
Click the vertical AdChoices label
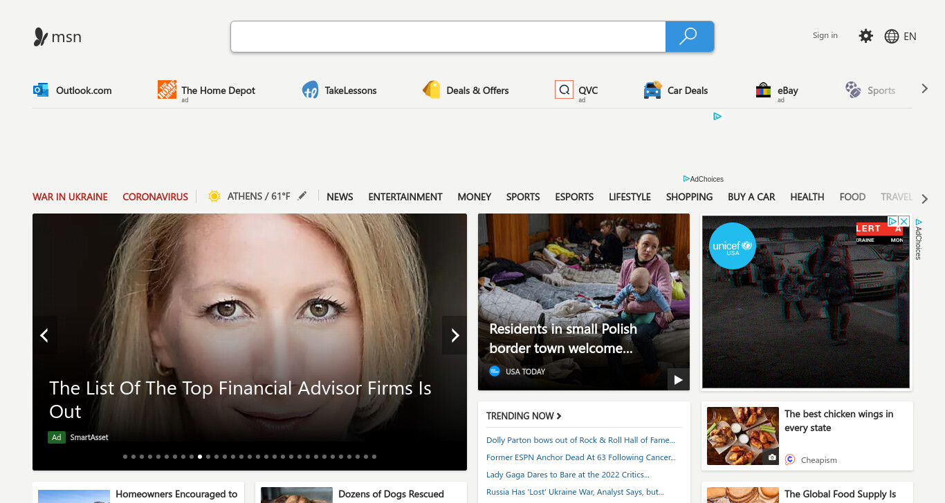tap(919, 239)
